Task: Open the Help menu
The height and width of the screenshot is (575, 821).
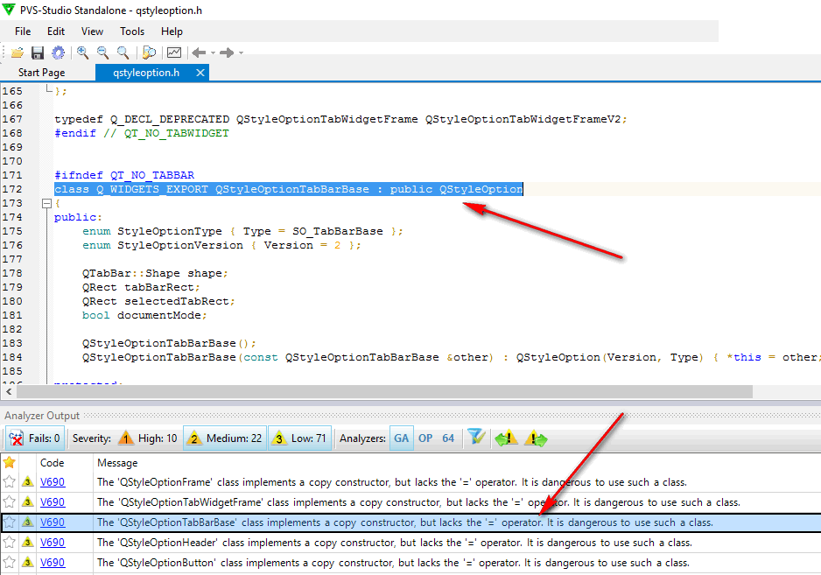Action: [x=172, y=32]
